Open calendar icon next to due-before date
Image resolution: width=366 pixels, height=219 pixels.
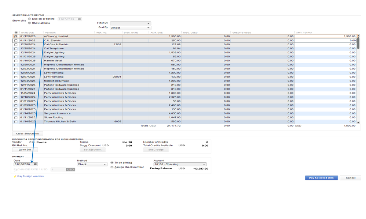point(79,19)
